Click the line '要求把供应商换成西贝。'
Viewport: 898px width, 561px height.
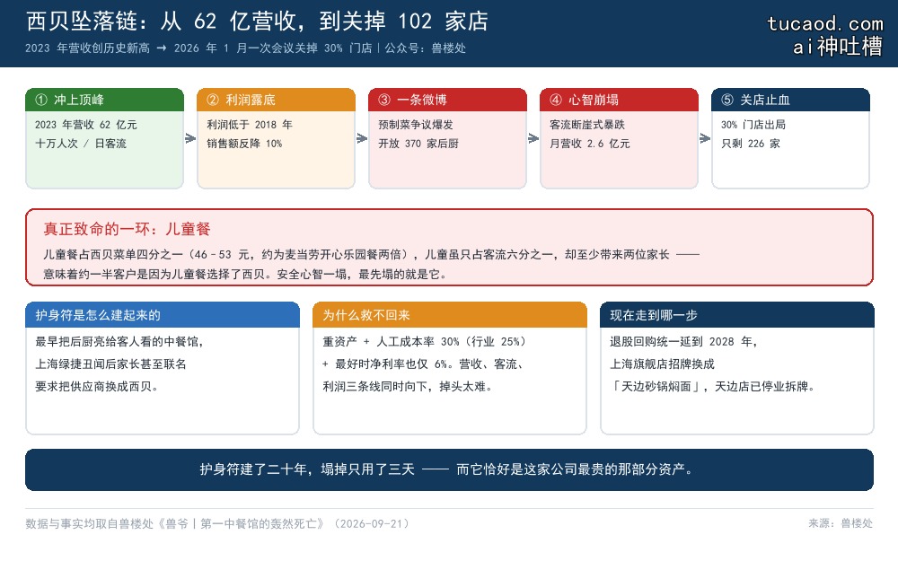tap(97, 386)
